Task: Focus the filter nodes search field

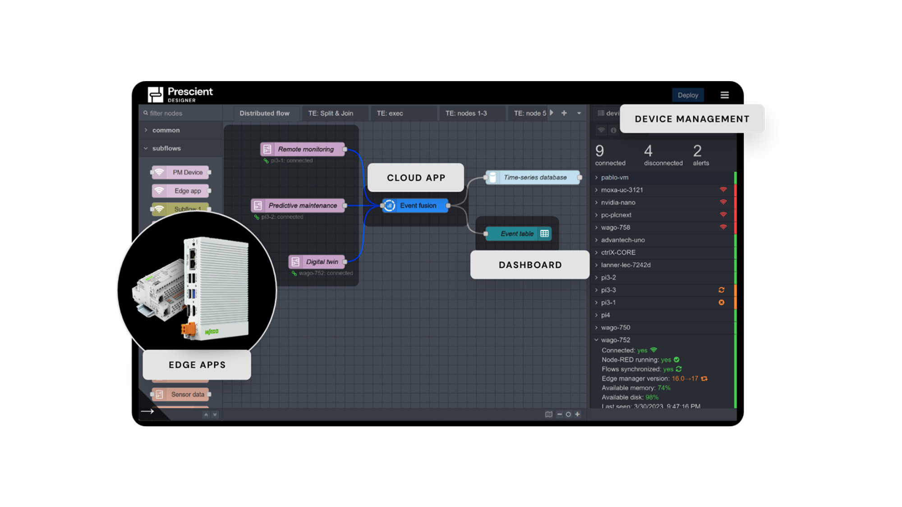Action: pyautogui.click(x=181, y=113)
